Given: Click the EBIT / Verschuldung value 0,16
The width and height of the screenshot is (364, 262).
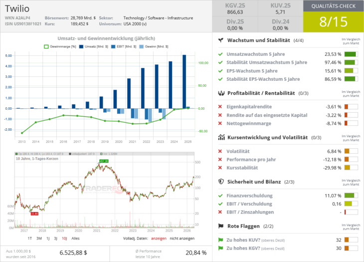Looking at the screenshot, I should (x=337, y=204).
